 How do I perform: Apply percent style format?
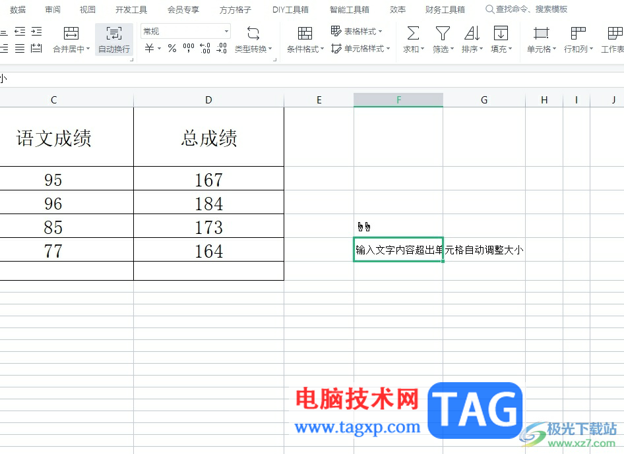(172, 49)
